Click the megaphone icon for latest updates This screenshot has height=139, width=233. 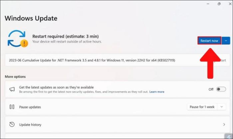[x=12, y=89]
